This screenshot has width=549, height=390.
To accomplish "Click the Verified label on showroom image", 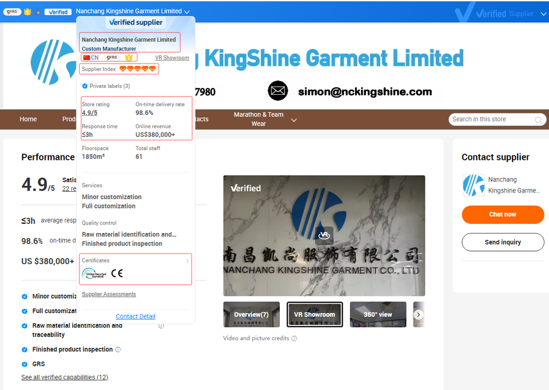I will (245, 188).
